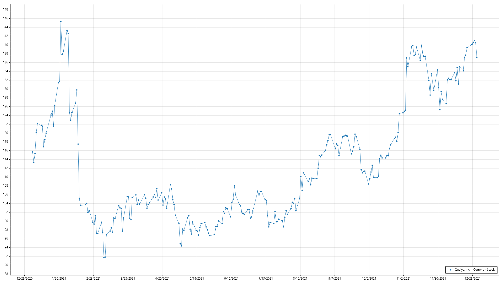
Task: Click the 130 y-axis value label
Action: pos(6,89)
